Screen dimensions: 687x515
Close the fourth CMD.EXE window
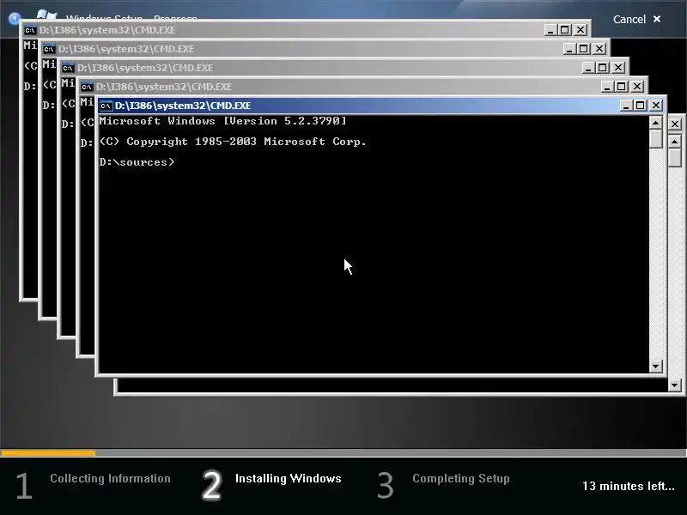(x=599, y=49)
